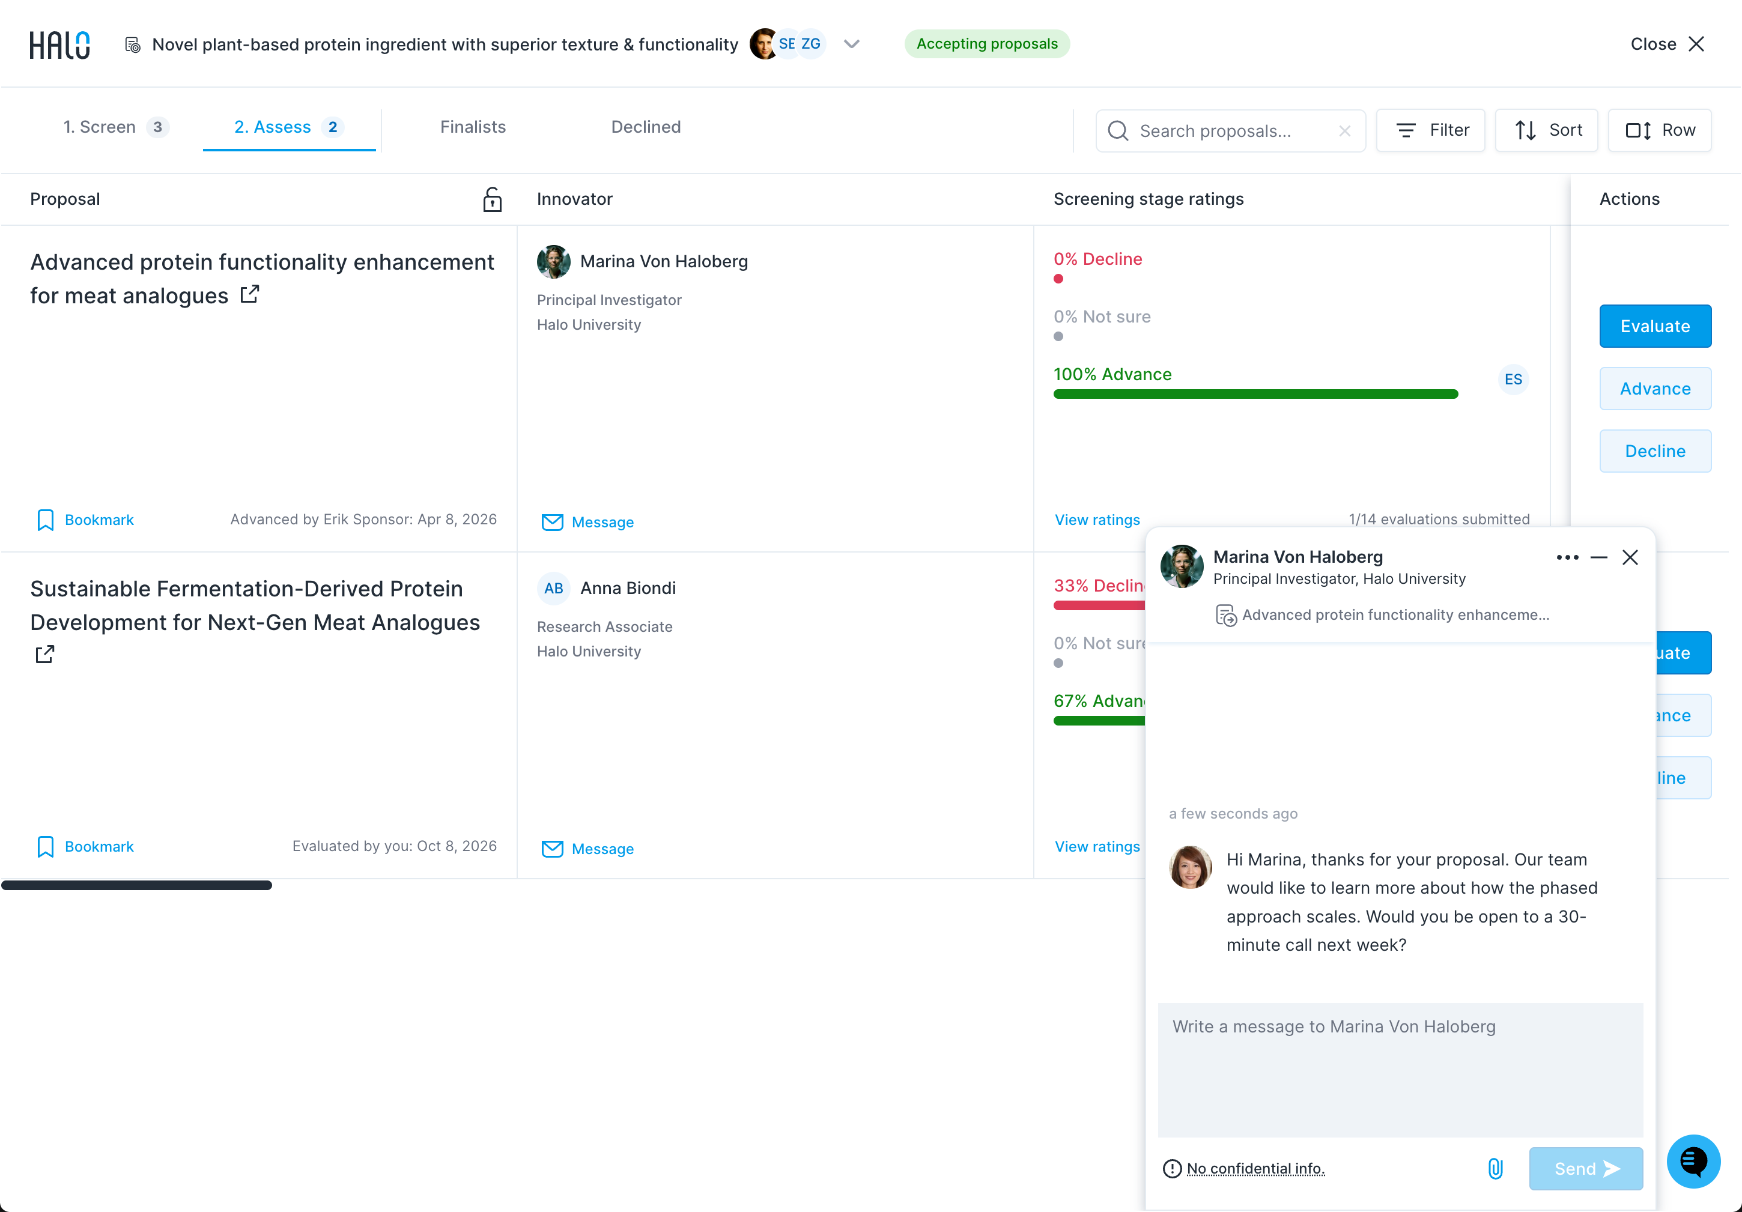The image size is (1742, 1212).
Task: Click the SE team member avatar
Action: [787, 44]
